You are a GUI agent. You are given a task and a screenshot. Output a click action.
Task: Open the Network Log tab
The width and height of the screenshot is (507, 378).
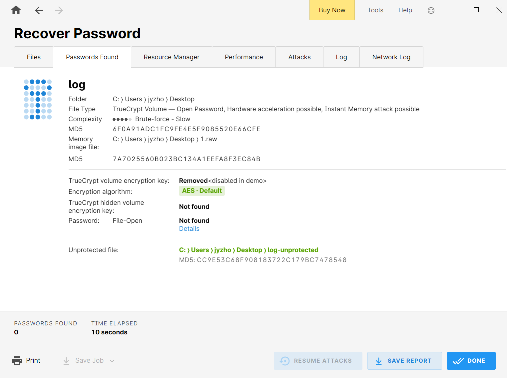(x=391, y=57)
